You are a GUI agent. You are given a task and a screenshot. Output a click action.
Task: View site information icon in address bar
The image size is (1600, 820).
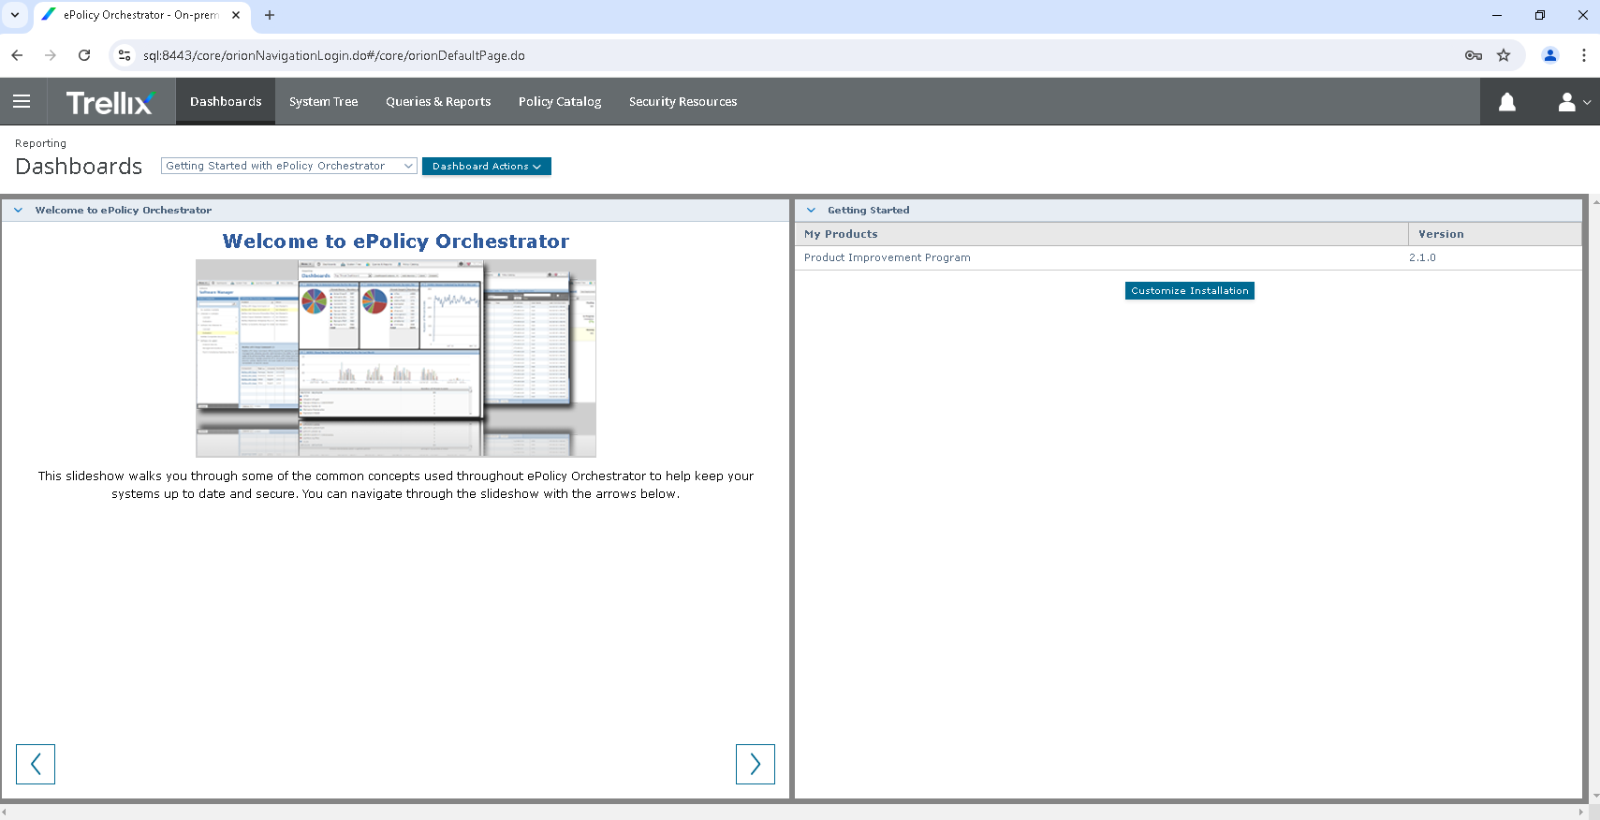(125, 55)
